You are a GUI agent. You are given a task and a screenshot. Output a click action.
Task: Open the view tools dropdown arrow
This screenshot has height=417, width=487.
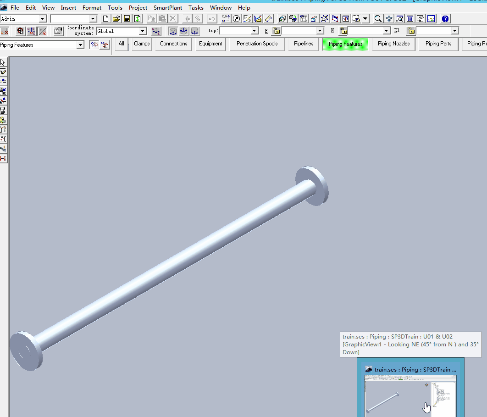365,19
